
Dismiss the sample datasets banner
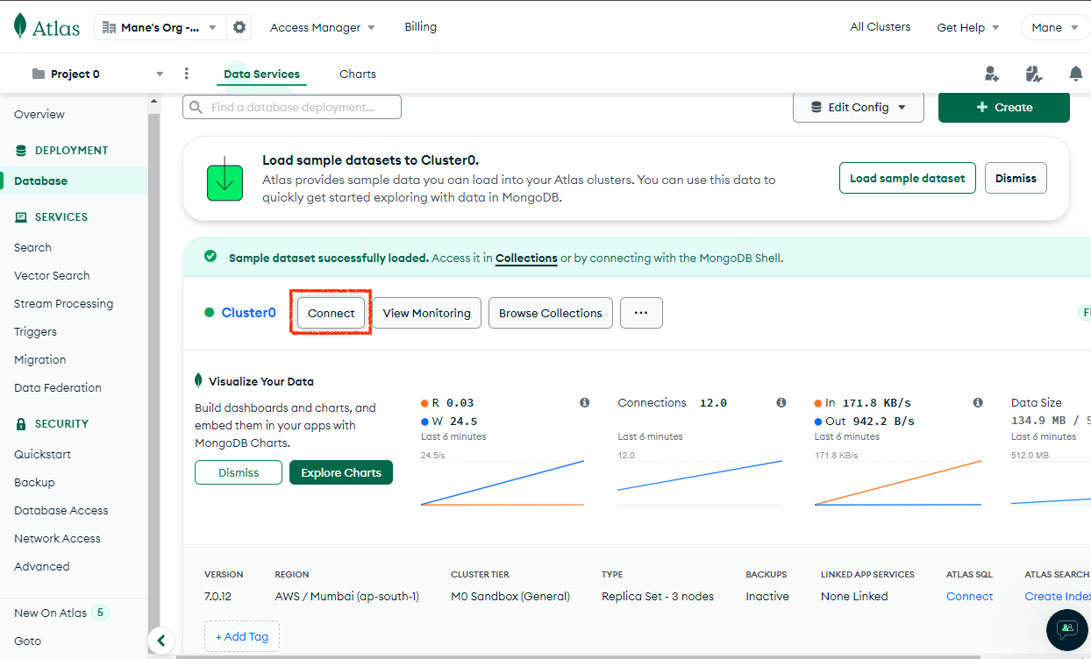[1016, 178]
